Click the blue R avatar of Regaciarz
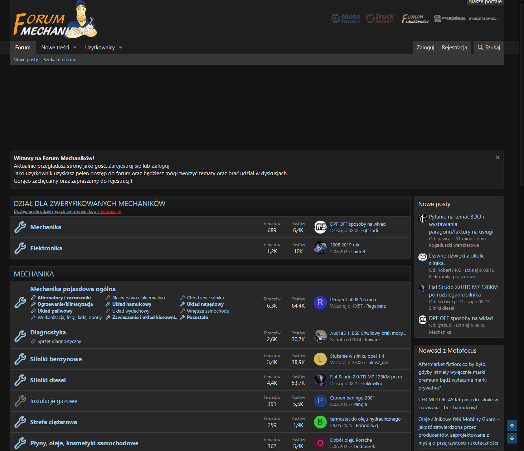 (x=320, y=303)
